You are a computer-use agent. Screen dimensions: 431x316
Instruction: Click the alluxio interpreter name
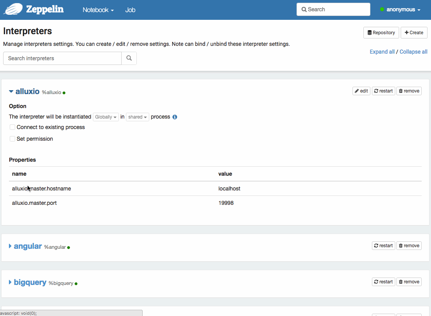coord(28,91)
